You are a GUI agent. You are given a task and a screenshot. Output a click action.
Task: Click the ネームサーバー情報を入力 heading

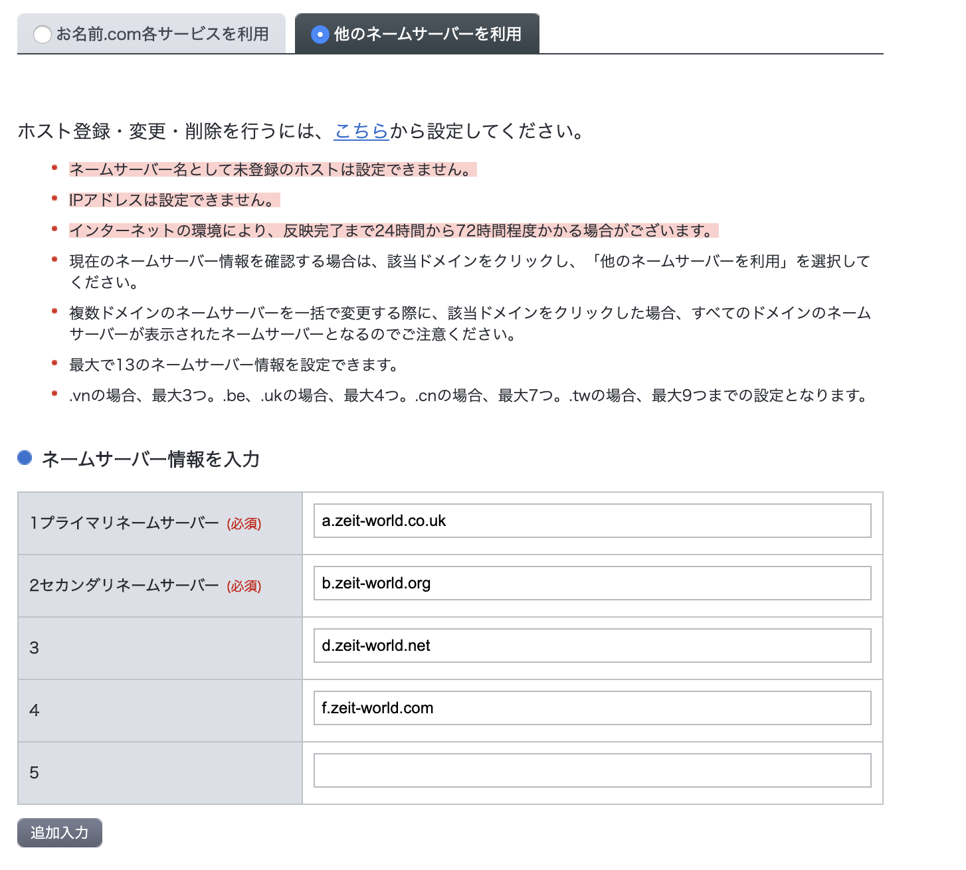(151, 459)
